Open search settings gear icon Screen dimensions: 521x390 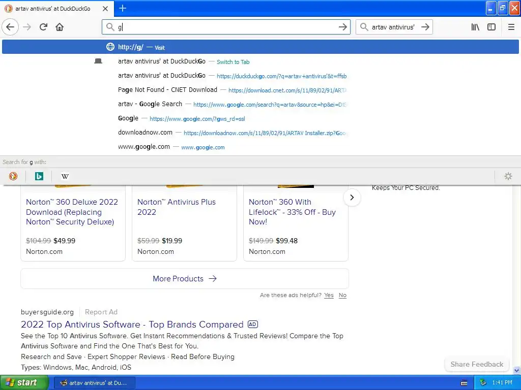[x=508, y=176]
